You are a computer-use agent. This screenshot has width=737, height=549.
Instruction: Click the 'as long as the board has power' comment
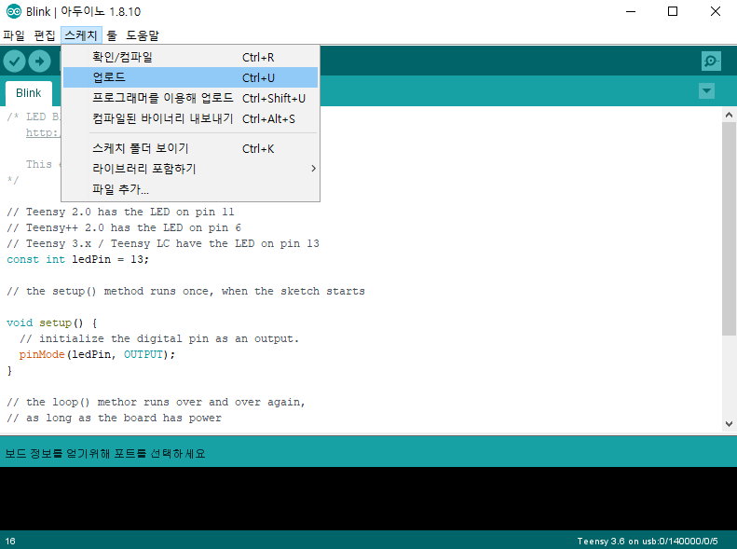click(x=114, y=418)
